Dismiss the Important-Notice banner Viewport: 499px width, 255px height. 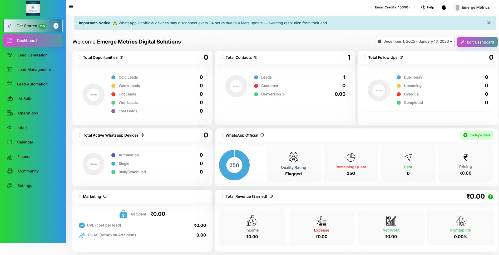[x=489, y=23]
